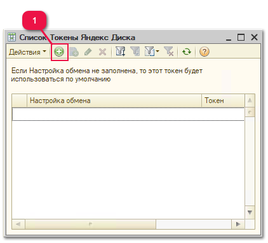Open the Set filter and sorting icon
The width and height of the screenshot is (268, 243).
coord(120,52)
